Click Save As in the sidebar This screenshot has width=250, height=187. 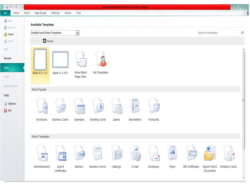tap(10, 28)
